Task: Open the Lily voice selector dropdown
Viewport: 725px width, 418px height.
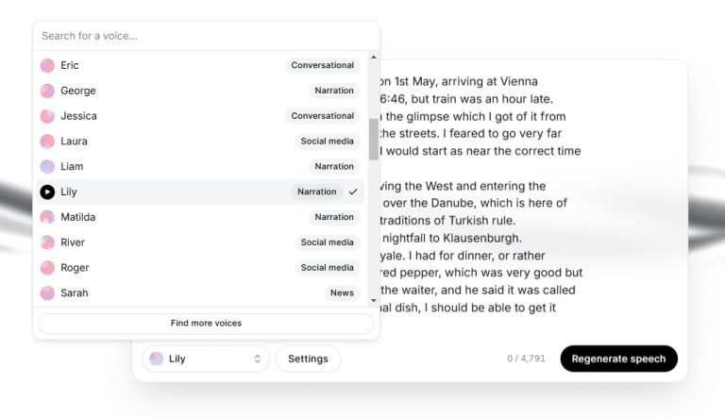Action: (x=206, y=359)
